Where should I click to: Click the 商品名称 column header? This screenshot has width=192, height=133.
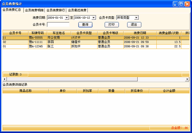point(26,91)
